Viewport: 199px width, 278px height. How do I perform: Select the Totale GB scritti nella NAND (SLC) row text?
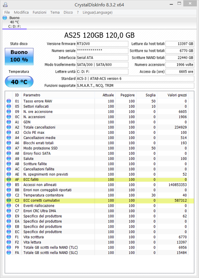pyautogui.click(x=51, y=253)
